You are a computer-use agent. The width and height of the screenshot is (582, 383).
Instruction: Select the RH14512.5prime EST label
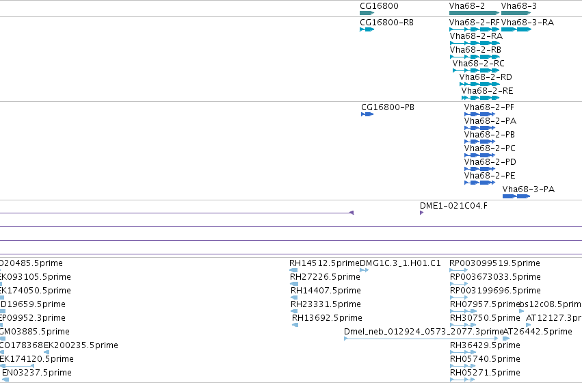pos(324,263)
